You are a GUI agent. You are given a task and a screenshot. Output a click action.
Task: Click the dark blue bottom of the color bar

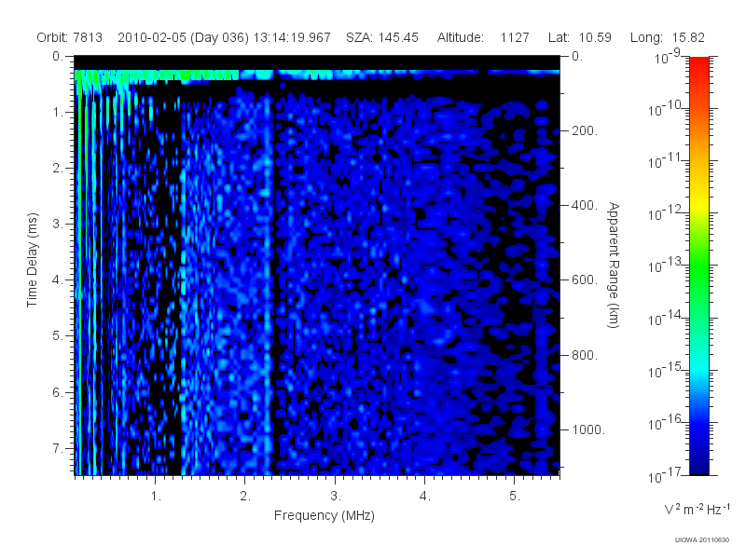click(699, 466)
